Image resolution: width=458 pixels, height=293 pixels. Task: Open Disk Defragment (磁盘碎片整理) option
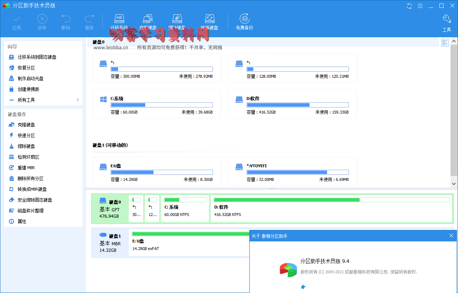[x=31, y=211]
